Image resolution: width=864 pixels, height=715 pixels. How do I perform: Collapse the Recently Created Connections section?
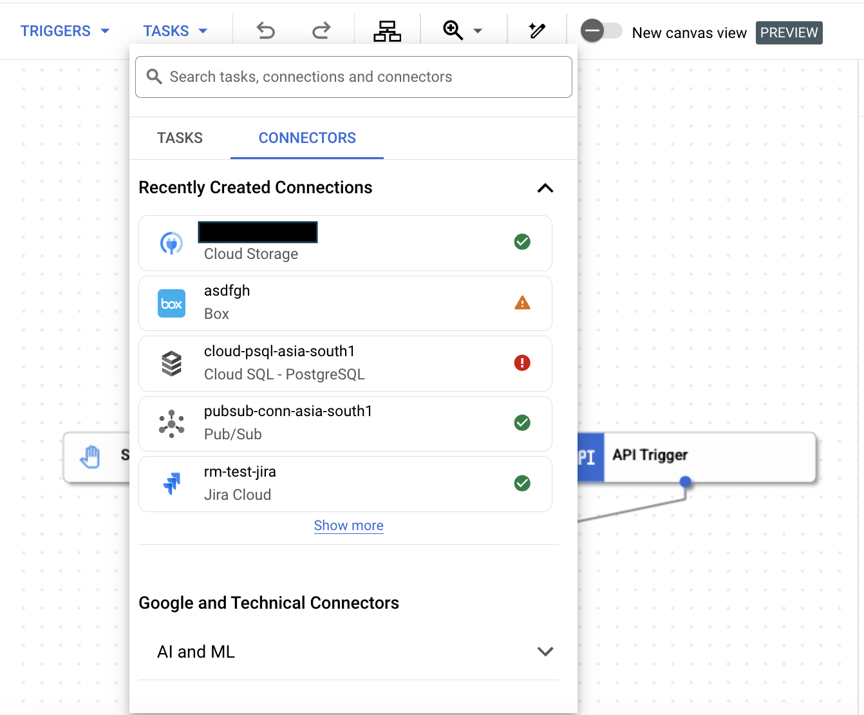545,188
